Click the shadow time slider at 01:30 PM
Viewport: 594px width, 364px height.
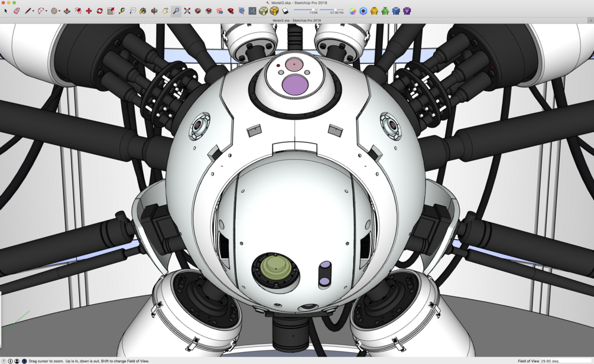335,9
